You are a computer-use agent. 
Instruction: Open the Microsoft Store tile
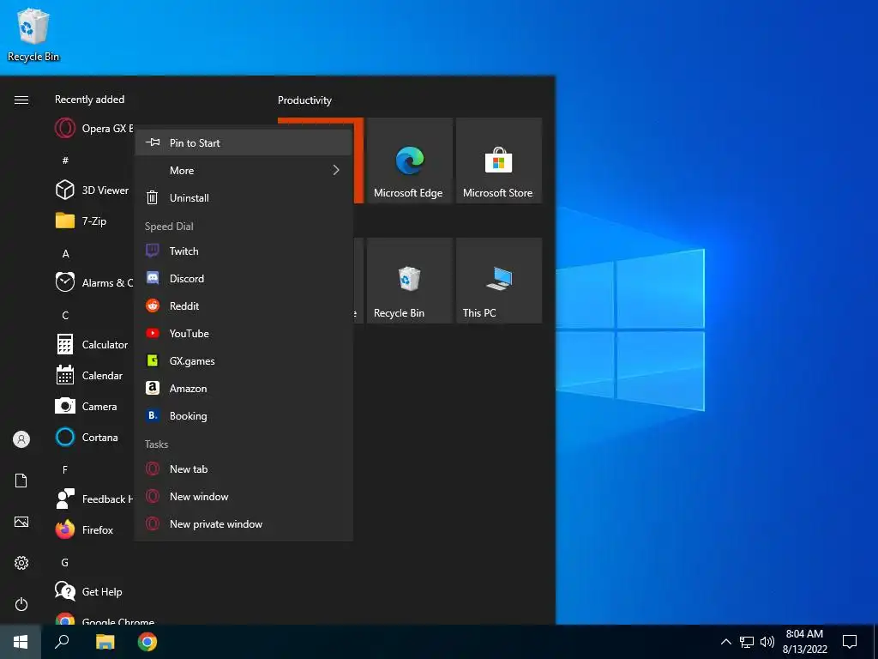[x=499, y=160]
